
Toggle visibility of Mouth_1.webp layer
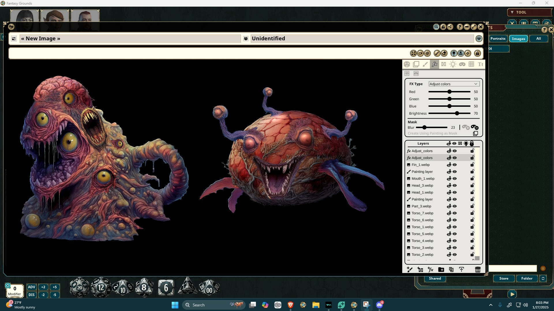point(455,179)
